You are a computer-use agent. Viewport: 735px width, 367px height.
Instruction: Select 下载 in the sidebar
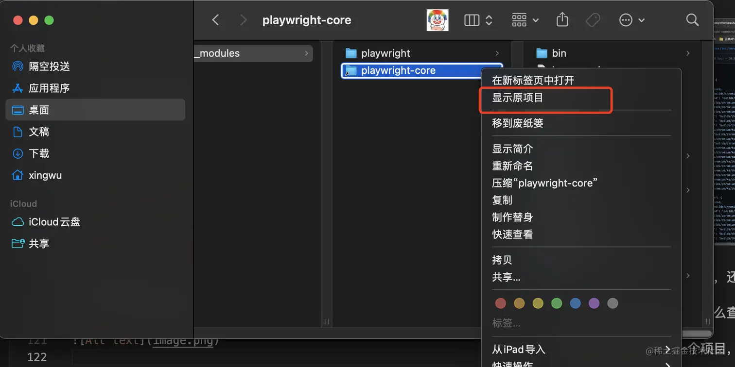96,153
